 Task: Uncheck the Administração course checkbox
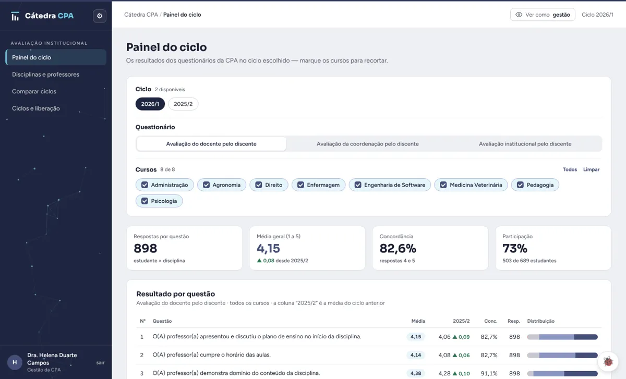pos(145,185)
